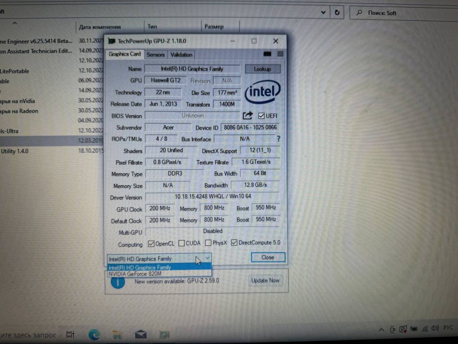Click the РУС language indicator
458x344 pixels.
(449, 327)
